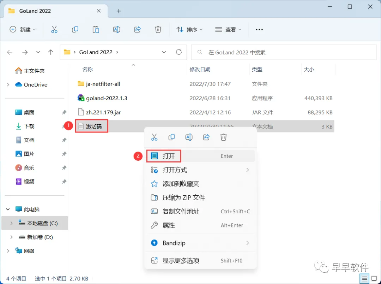Go up one folder level
The width and height of the screenshot is (381, 284).
50,52
